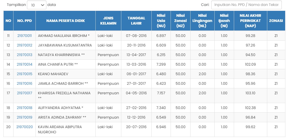Open PPD number 21970012 link
This screenshot has width=288, height=139.
[25, 45]
